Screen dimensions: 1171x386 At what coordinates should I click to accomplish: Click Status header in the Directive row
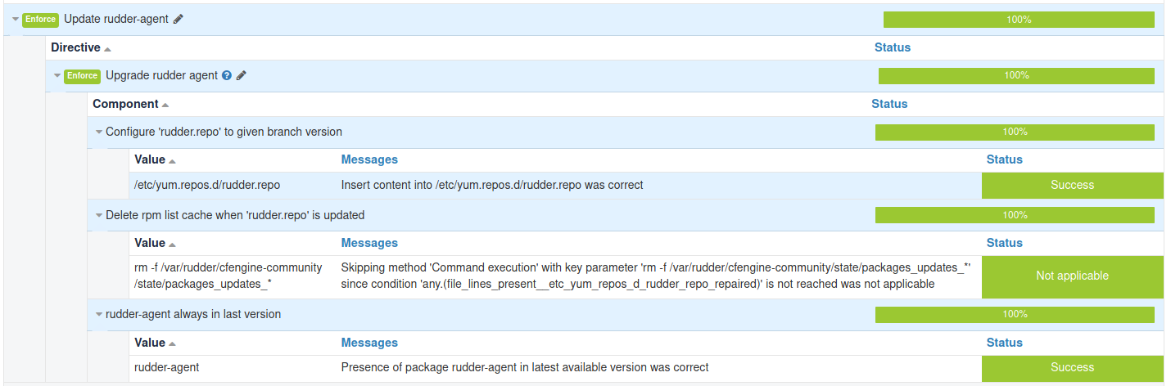[x=892, y=47]
